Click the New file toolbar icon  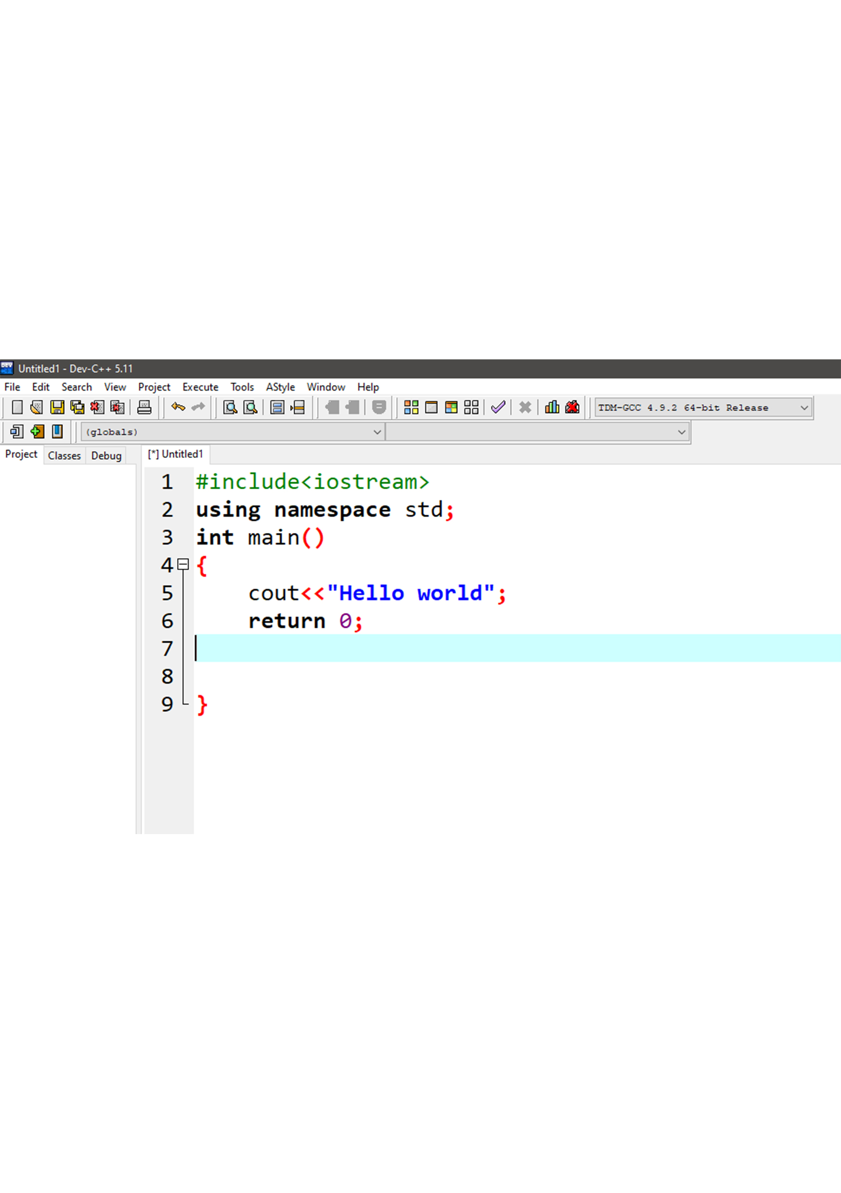tap(17, 407)
